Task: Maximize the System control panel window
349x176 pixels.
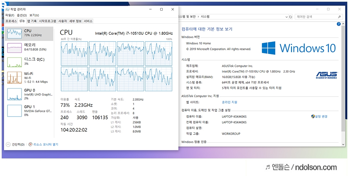Action: (328, 9)
